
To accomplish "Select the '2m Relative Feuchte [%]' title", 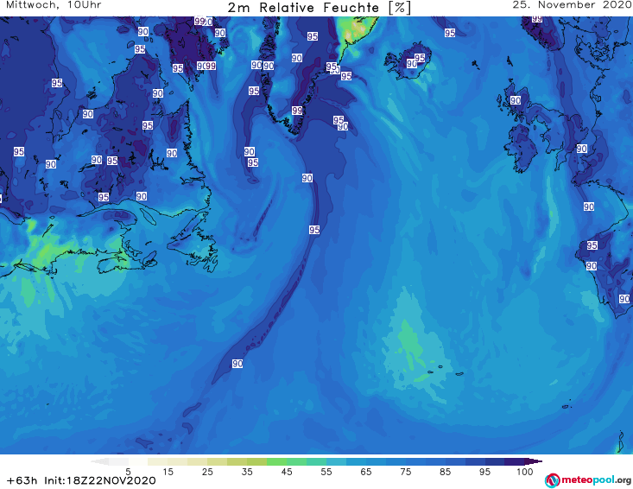I will 319,8.
